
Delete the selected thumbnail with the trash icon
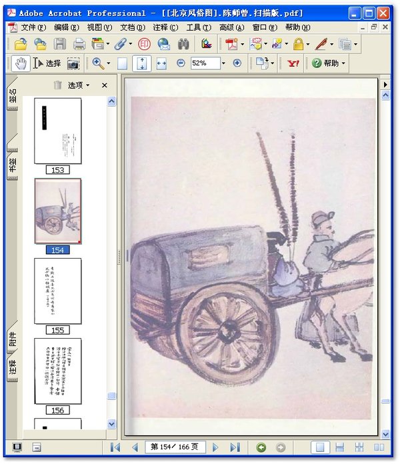tap(57, 85)
